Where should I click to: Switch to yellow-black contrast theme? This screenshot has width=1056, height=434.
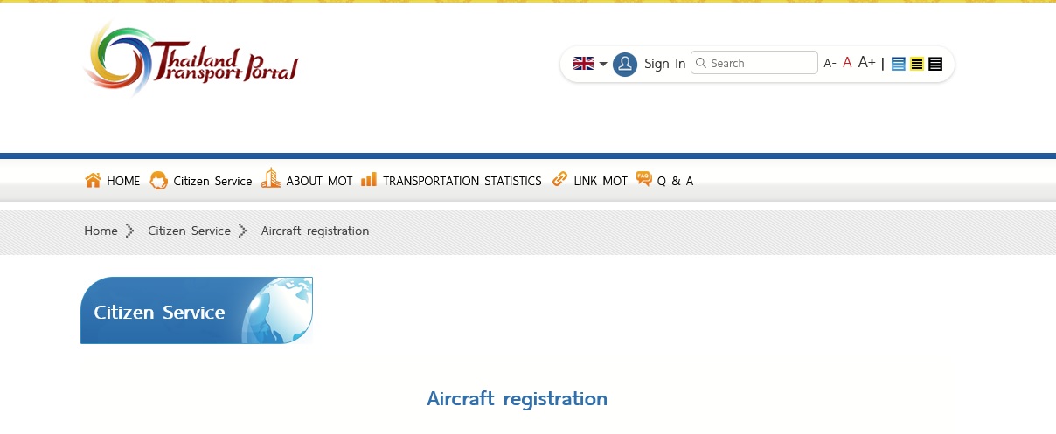click(x=917, y=64)
